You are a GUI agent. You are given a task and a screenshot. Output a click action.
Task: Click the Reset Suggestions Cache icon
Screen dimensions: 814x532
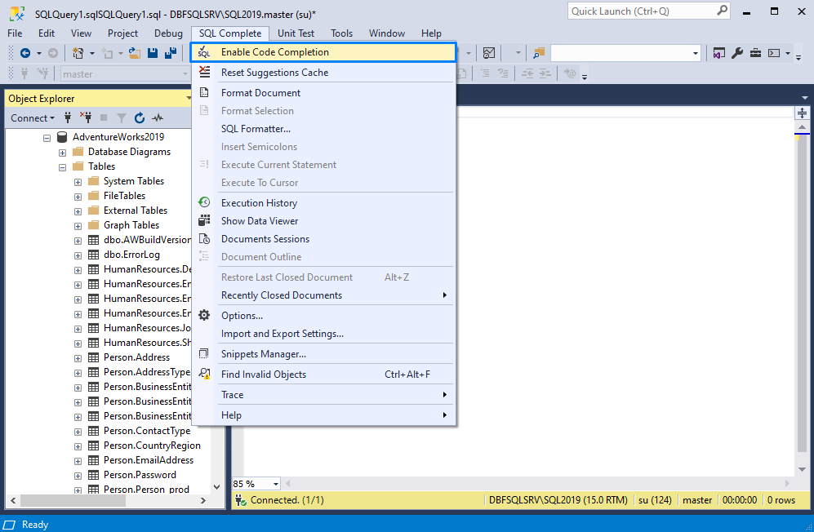205,72
